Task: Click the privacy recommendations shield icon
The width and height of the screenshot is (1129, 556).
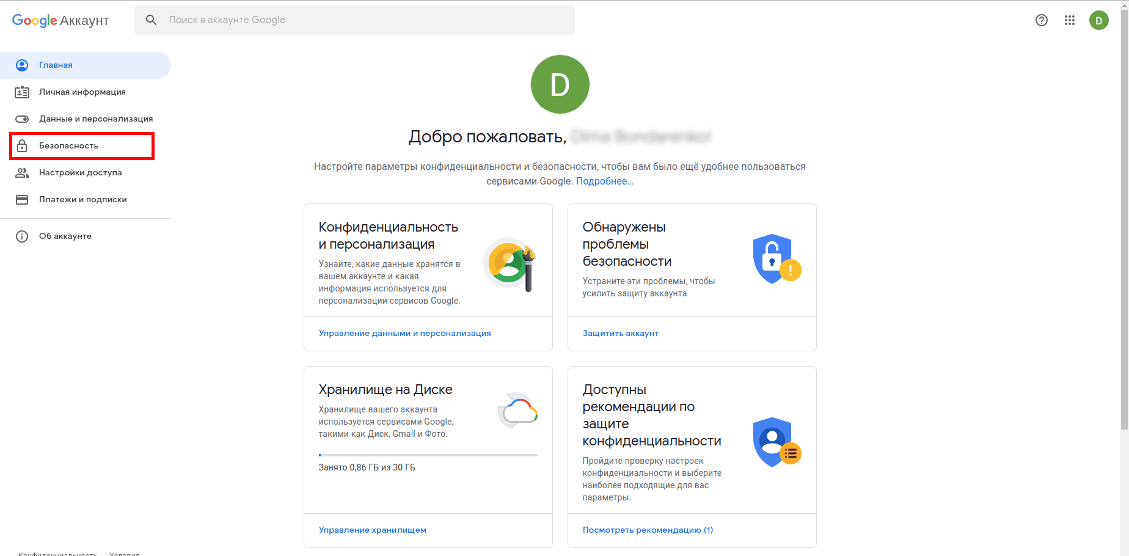Action: (776, 442)
